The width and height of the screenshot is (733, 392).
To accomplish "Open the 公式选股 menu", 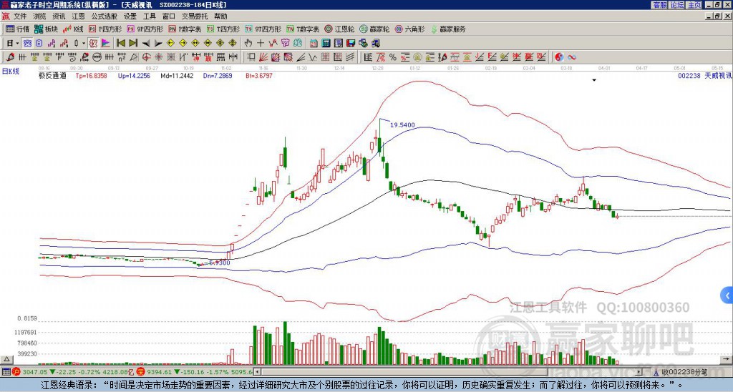I will (x=104, y=16).
